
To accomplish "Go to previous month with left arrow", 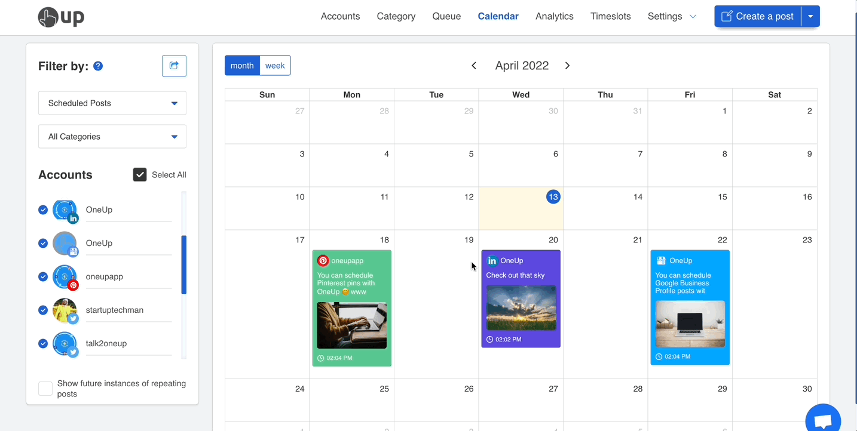I will pyautogui.click(x=474, y=66).
